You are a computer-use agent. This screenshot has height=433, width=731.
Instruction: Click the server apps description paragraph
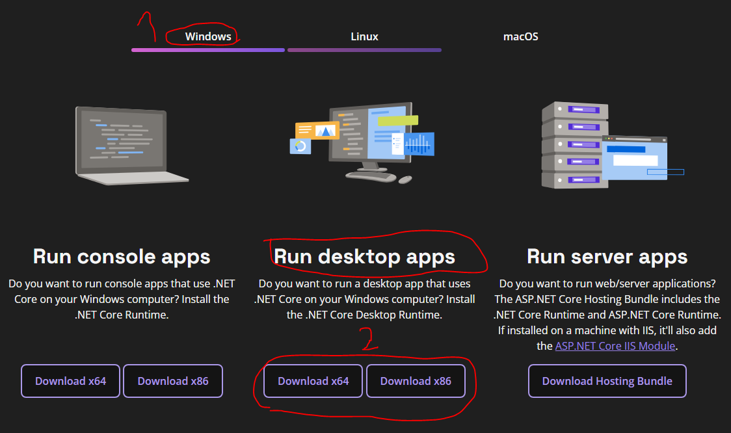607,315
